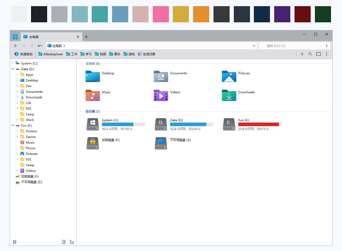The height and width of the screenshot is (251, 342).
Task: Expand the Dev folder node
Action: (17, 86)
